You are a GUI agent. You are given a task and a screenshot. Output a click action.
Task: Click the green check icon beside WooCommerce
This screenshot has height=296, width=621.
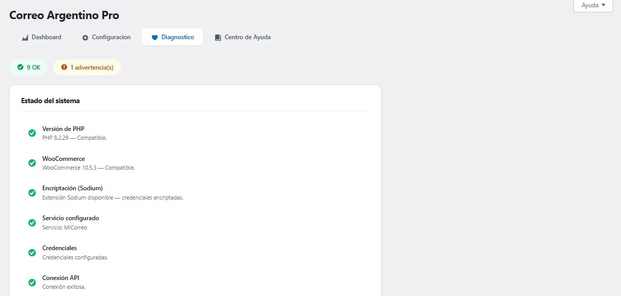point(32,163)
